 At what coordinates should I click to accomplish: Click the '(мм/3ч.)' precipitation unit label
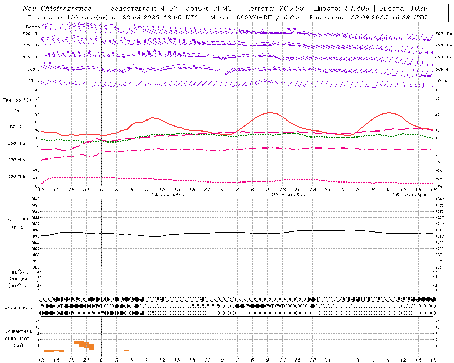18,272
